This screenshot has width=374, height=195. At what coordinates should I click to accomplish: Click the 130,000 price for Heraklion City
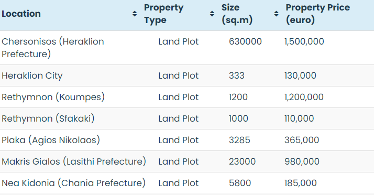point(300,75)
